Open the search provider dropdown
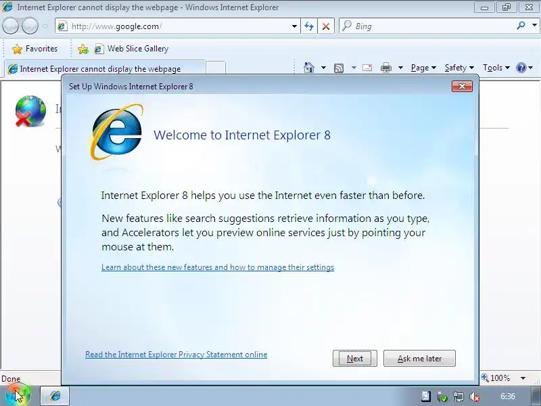541x406 pixels. 534,26
